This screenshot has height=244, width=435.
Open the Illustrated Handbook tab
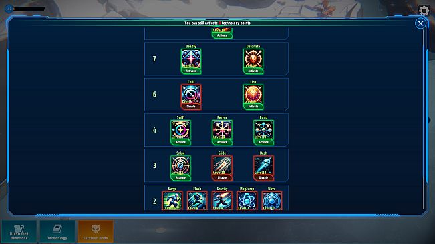[x=19, y=232]
